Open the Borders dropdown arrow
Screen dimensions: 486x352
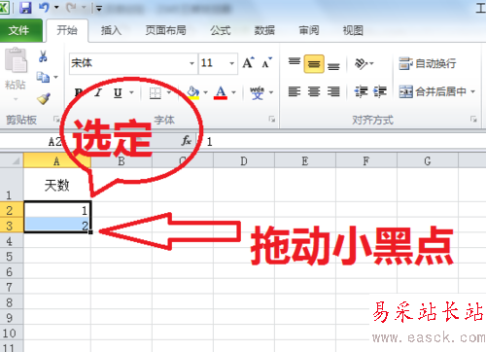click(169, 92)
